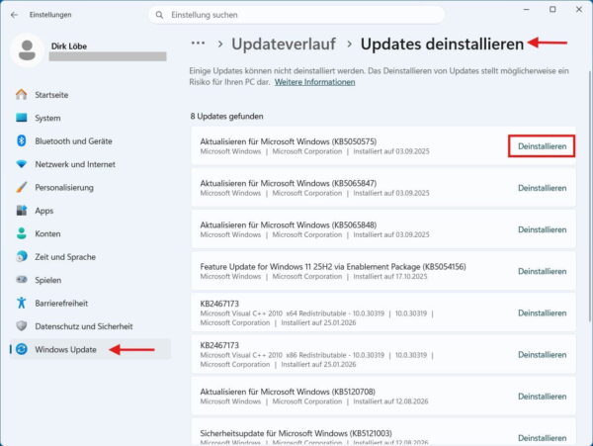Open Netzwerk und Internet settings
The height and width of the screenshot is (446, 593).
point(90,164)
